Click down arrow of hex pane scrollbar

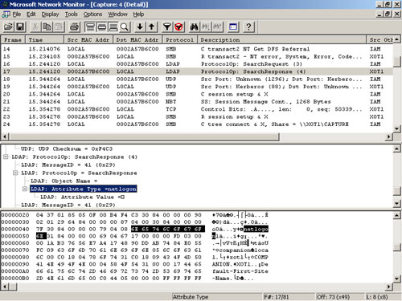click(x=397, y=279)
